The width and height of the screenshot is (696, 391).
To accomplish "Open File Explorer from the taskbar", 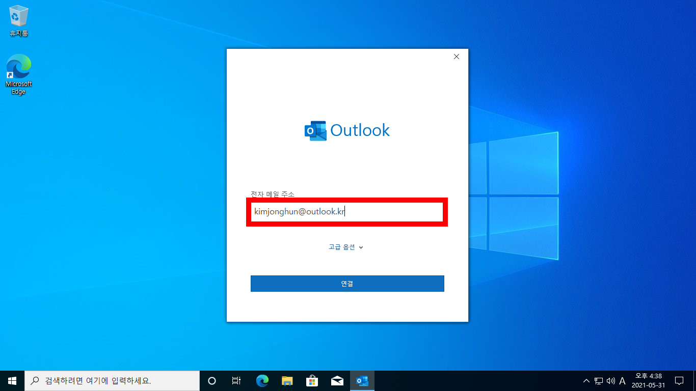I will click(x=287, y=381).
